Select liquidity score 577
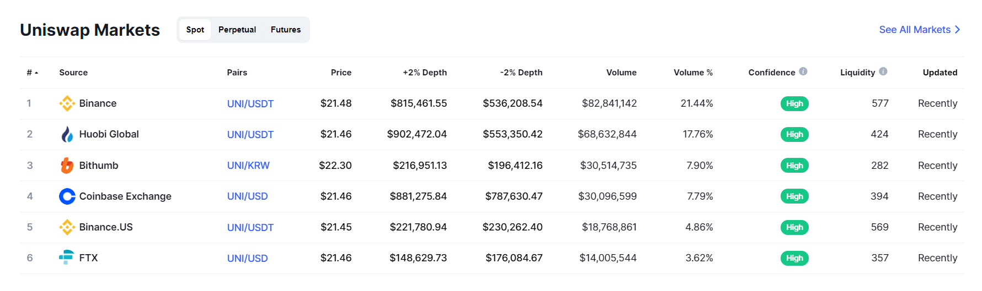982x291 pixels. coord(880,103)
